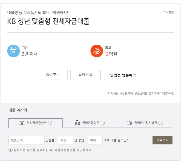This screenshot has width=181, height=163.
Task: Click the info icon beside 원하시는 정보를
Action: [10, 150]
